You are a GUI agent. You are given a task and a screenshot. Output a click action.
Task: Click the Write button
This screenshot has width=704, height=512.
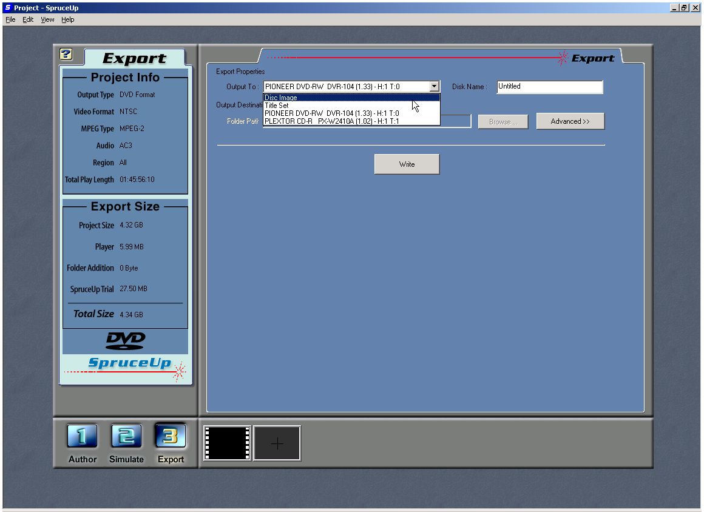tap(407, 164)
